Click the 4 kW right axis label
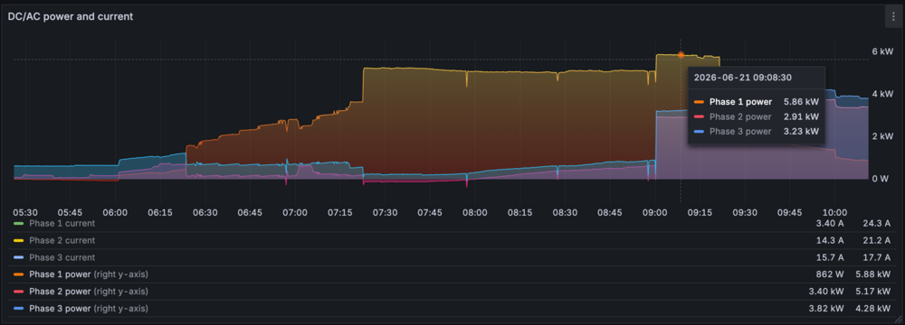 (x=882, y=94)
